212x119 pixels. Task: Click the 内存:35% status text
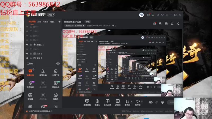[169, 111]
